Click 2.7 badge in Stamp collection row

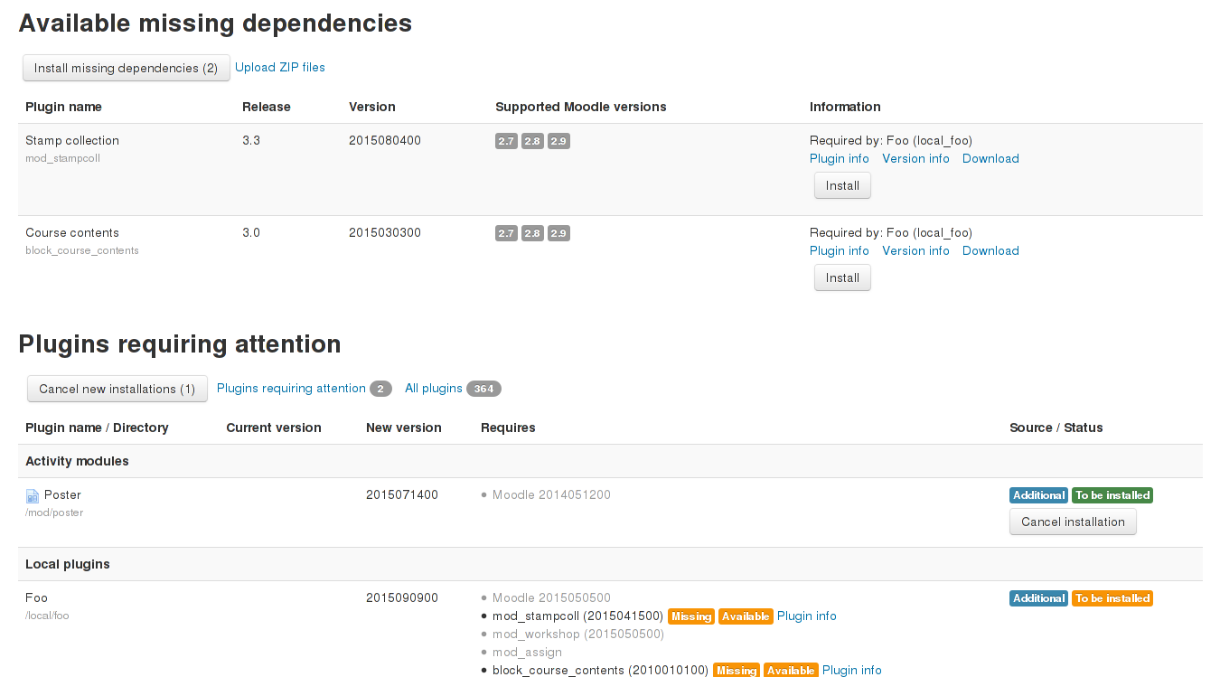[506, 141]
